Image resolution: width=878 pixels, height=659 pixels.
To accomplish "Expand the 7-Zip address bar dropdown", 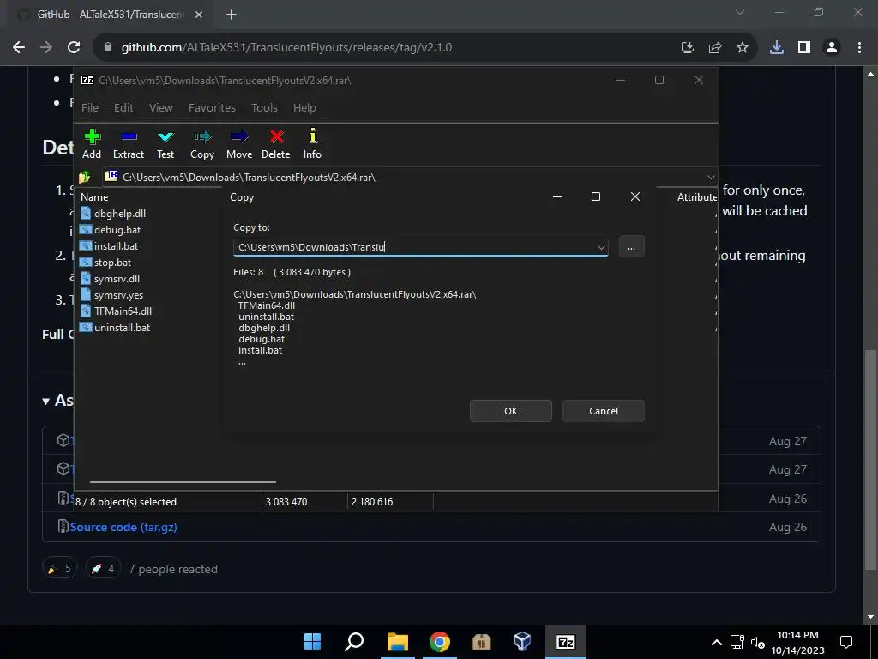I will (x=711, y=178).
